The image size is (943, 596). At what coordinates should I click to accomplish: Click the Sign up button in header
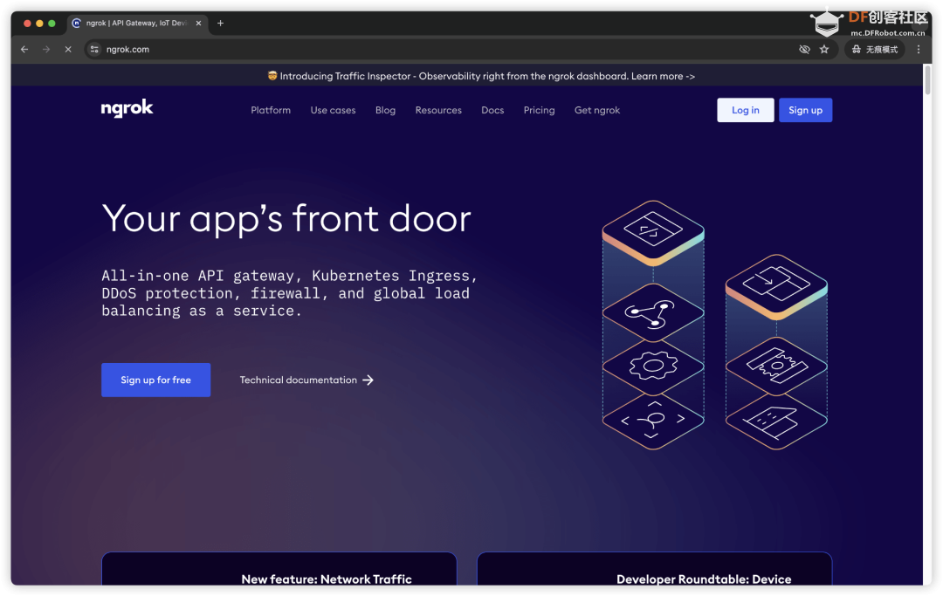(805, 110)
